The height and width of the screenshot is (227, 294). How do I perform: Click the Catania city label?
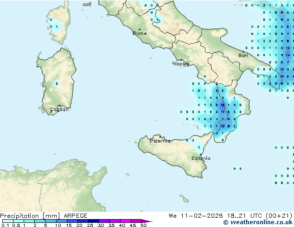pyautogui.click(x=201, y=158)
